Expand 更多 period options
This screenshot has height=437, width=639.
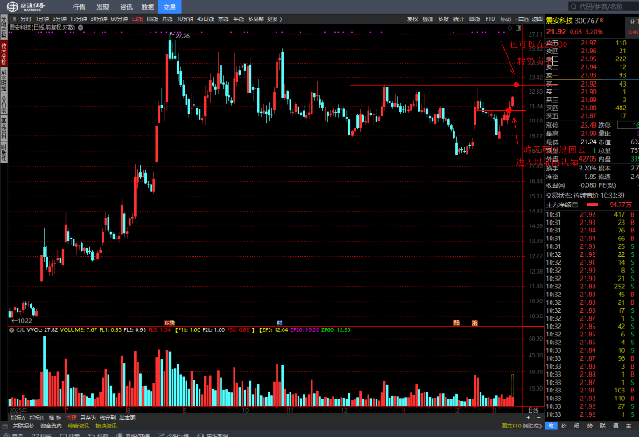(x=274, y=19)
